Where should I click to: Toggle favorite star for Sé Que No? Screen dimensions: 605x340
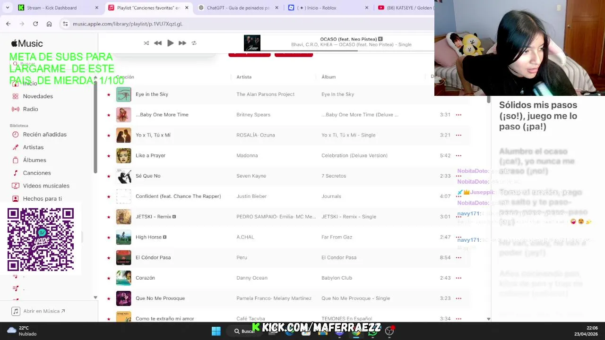(x=109, y=176)
